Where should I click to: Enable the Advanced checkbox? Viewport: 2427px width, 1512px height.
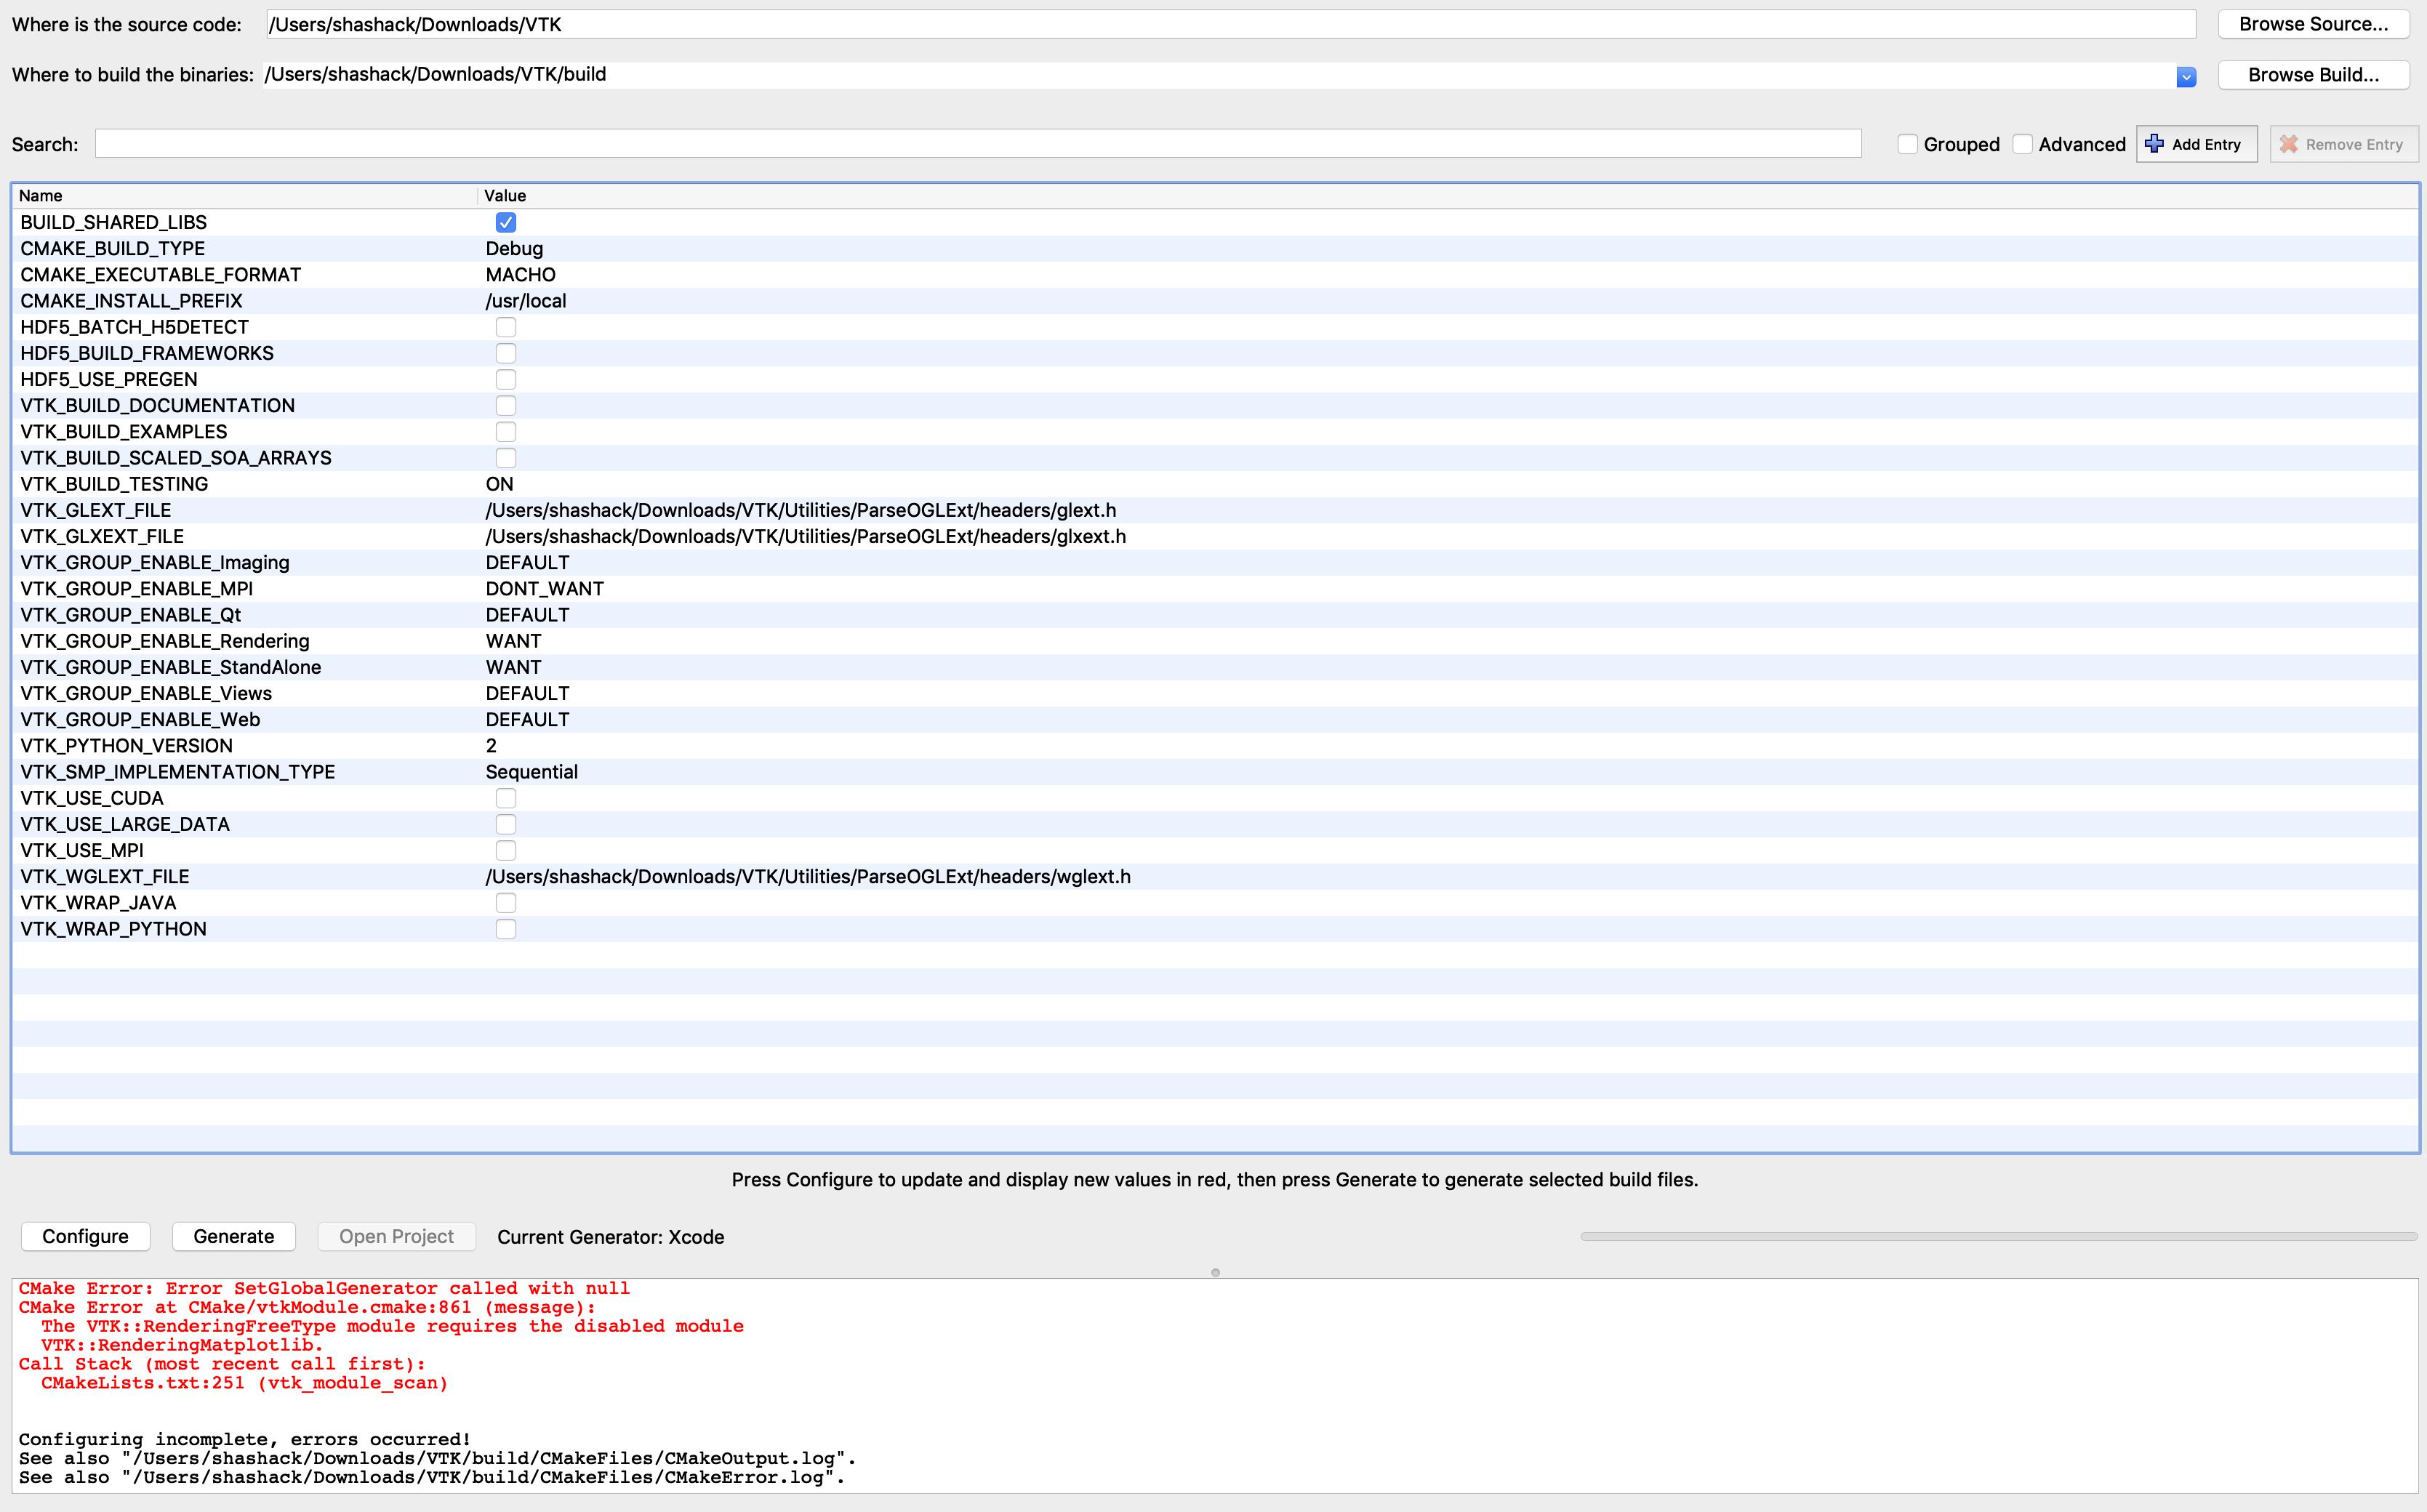2023,144
